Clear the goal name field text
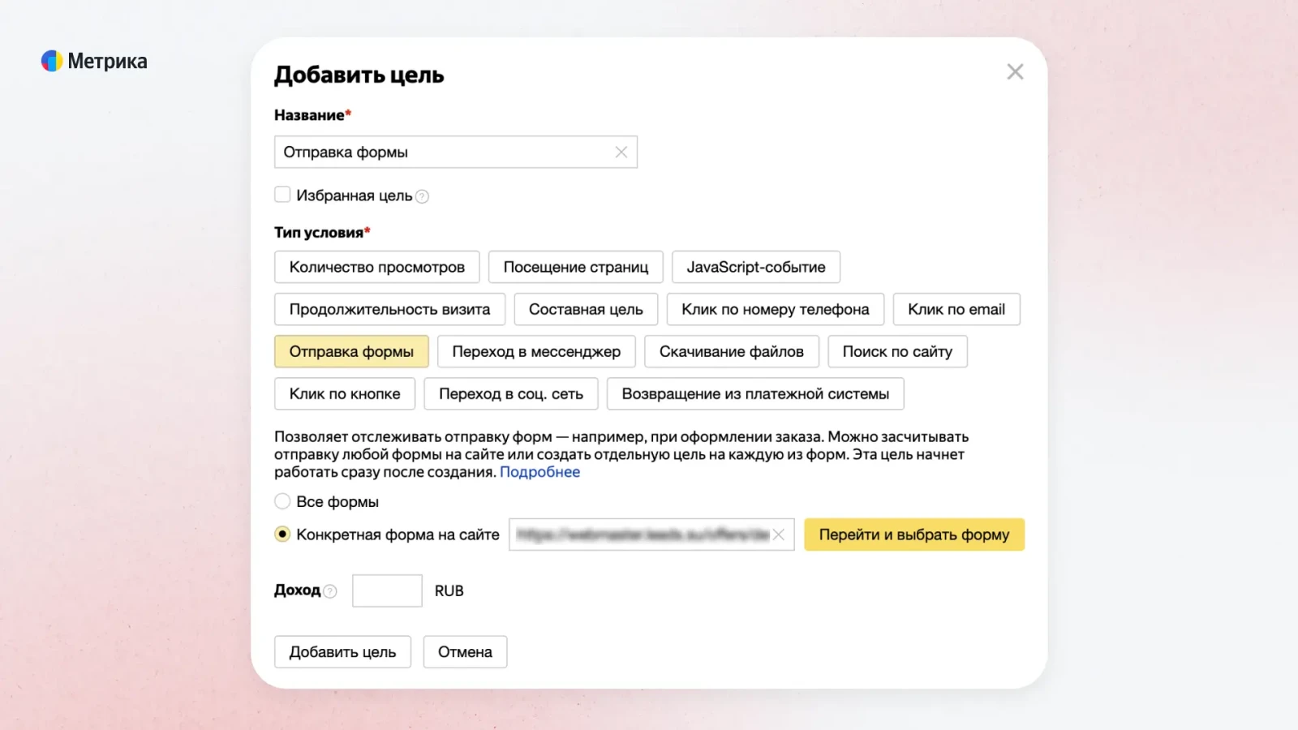Image resolution: width=1298 pixels, height=730 pixels. pyautogui.click(x=621, y=152)
